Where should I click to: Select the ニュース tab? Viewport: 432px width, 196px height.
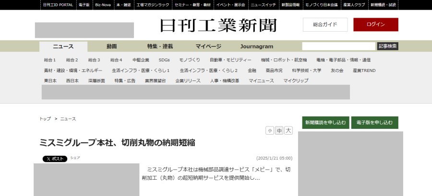point(63,46)
